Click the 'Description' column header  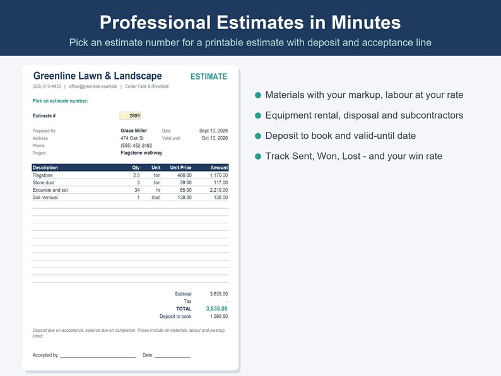coord(45,167)
